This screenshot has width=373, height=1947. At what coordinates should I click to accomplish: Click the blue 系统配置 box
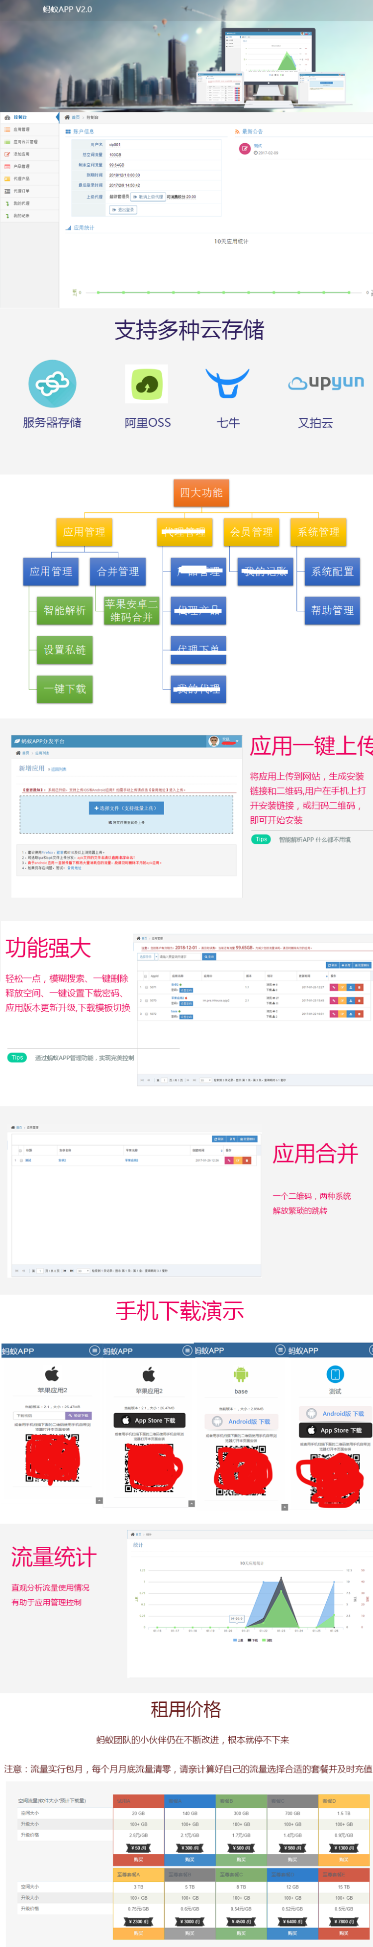[332, 572]
